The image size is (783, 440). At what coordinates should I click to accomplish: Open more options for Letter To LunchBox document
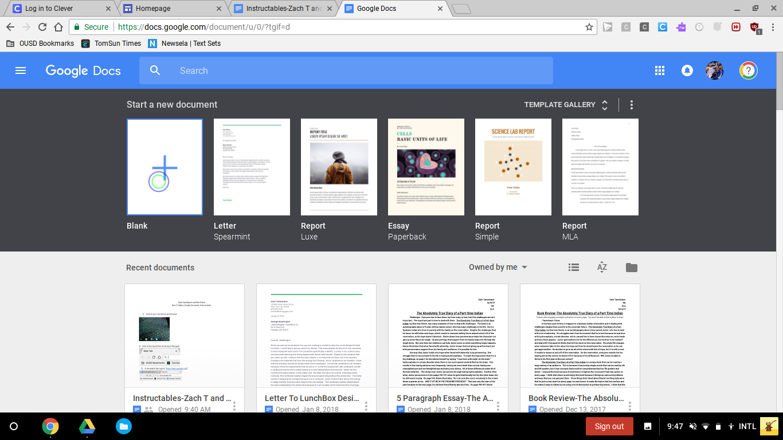point(366,407)
